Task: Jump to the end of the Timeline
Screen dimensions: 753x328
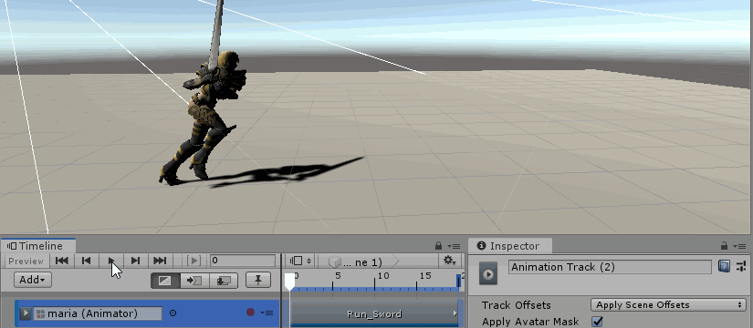Action: click(x=160, y=261)
